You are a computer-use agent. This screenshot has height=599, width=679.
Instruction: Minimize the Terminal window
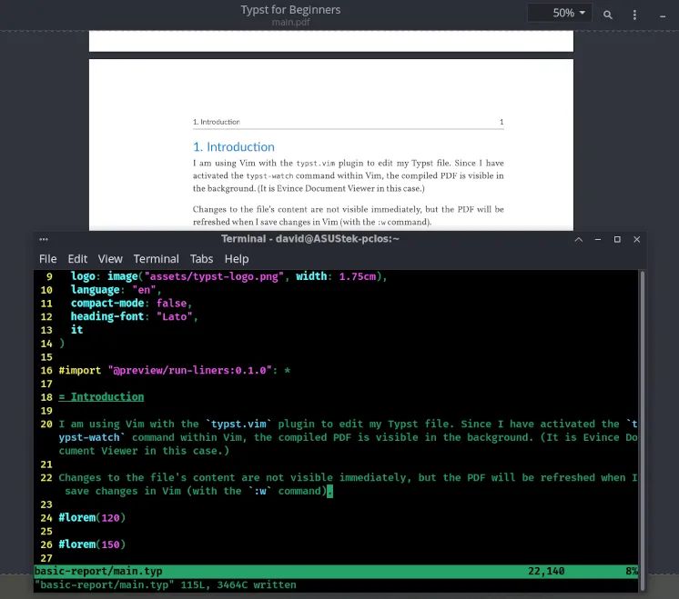[598, 239]
